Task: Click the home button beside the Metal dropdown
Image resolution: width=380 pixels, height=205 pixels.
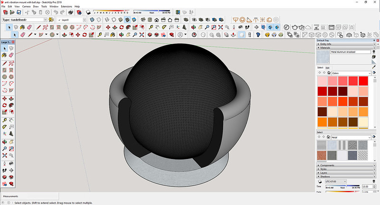Action: pos(328,137)
